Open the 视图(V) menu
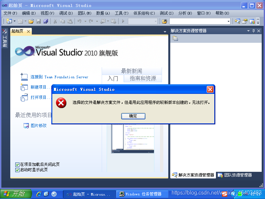The image size is (265, 199). click(x=47, y=13)
